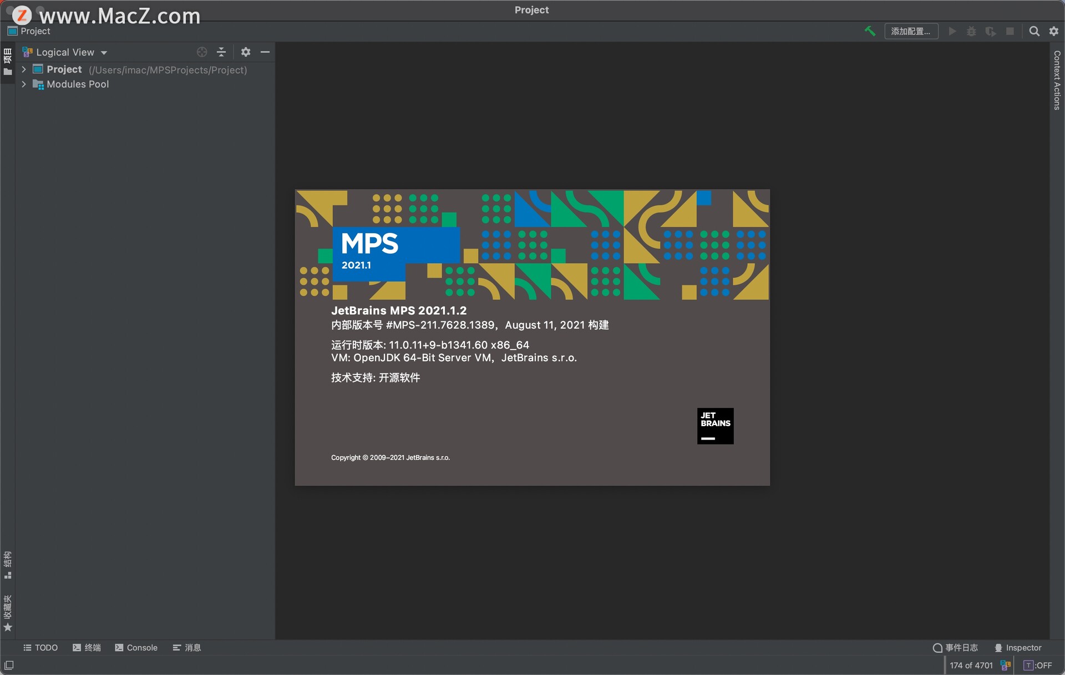Click the memory indicator 174 of 4701
The width and height of the screenshot is (1065, 675).
971,666
